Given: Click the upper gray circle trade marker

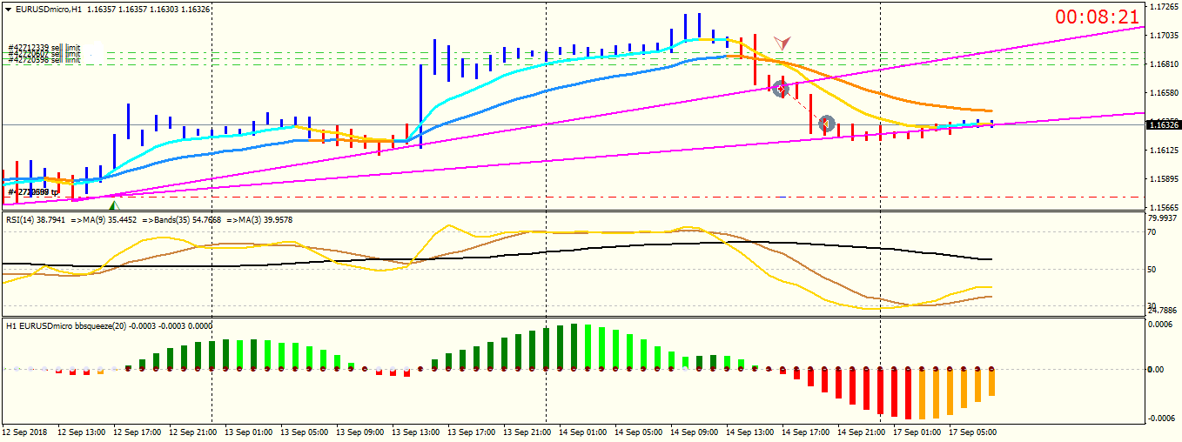Looking at the screenshot, I should (780, 88).
